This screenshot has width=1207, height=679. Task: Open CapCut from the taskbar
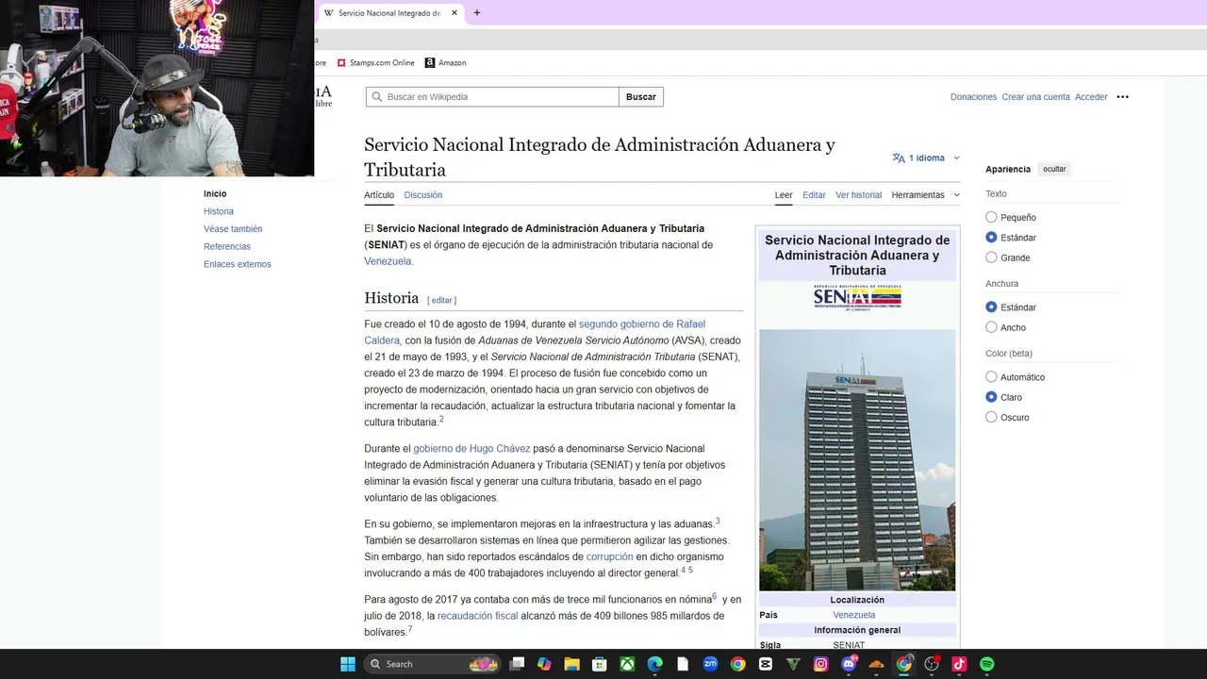point(766,664)
